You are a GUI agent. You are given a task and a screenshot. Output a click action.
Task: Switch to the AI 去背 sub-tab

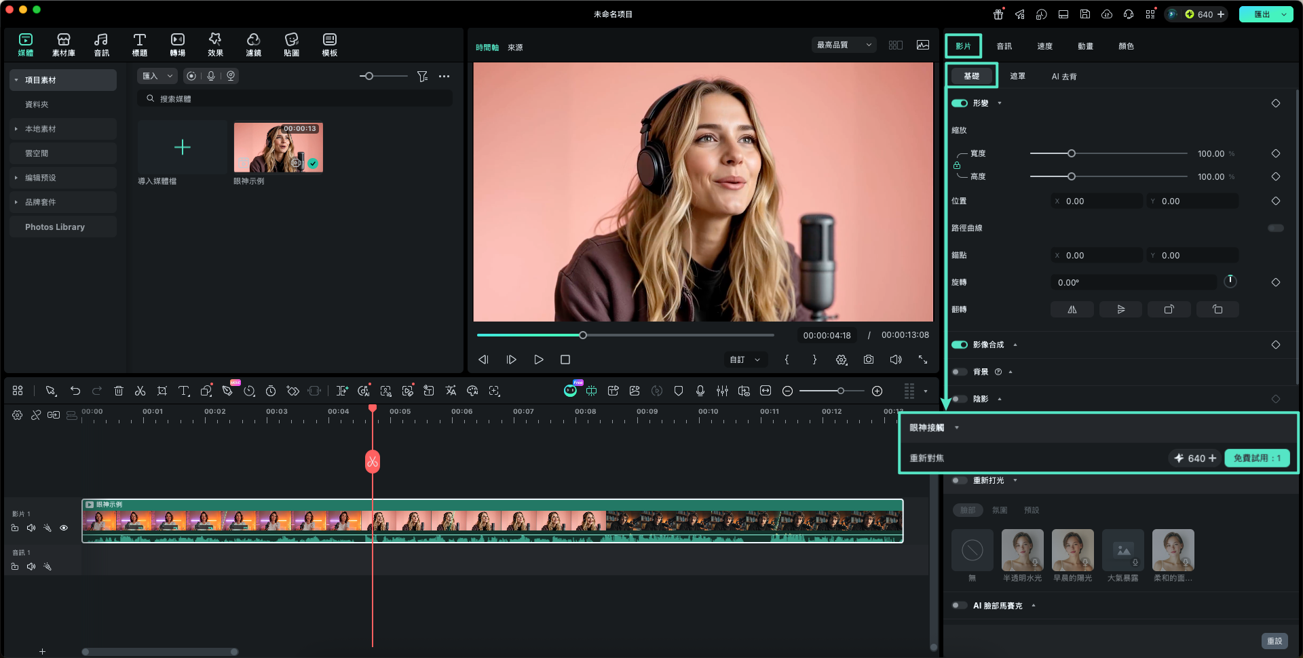click(1064, 76)
